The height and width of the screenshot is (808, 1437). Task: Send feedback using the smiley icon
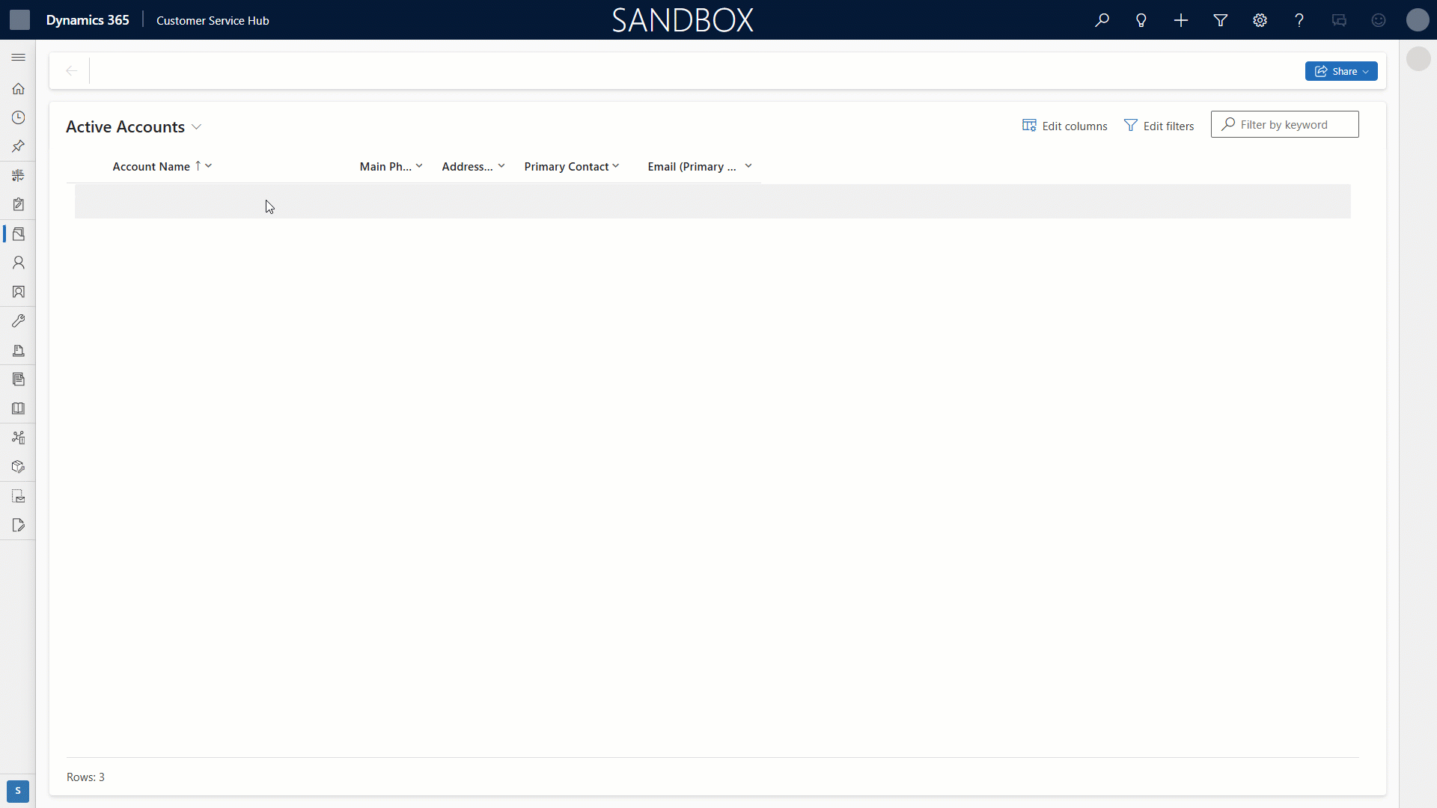coord(1379,20)
